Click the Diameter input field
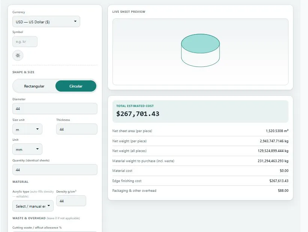This screenshot has width=308, height=232. (55, 108)
